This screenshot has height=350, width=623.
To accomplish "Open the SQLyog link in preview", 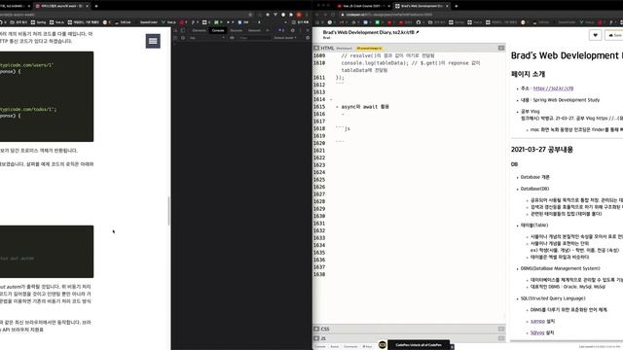I will [x=537, y=332].
